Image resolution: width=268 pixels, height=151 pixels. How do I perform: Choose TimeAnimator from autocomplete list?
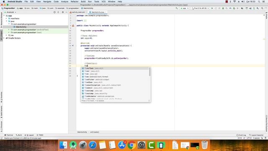115,96
